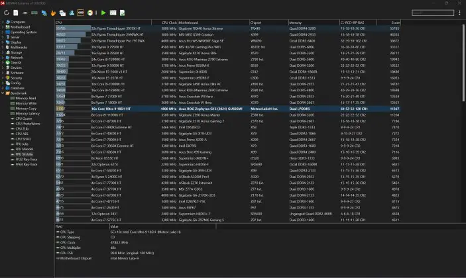The height and width of the screenshot is (278, 466).
Task: Open the monitor diagnostics toolbar icon
Action: pos(62,13)
